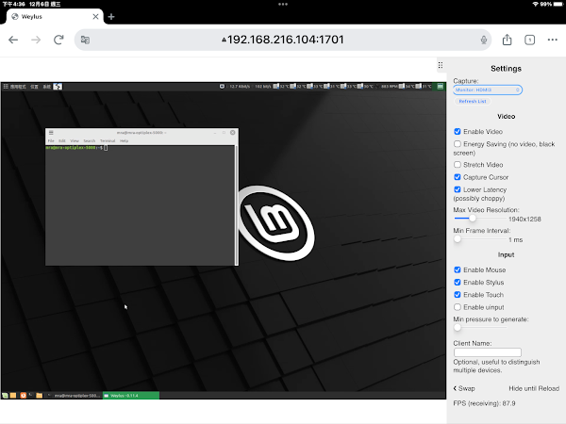The width and height of the screenshot is (566, 424).
Task: Close the Weylus browser tab
Action: coord(95,17)
